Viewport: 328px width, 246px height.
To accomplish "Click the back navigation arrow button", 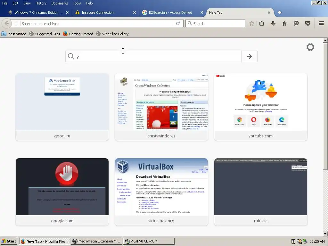I will [7, 23].
